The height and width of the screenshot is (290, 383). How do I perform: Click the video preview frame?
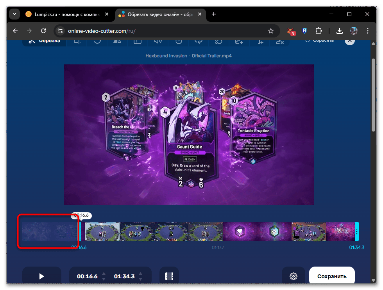(x=188, y=134)
